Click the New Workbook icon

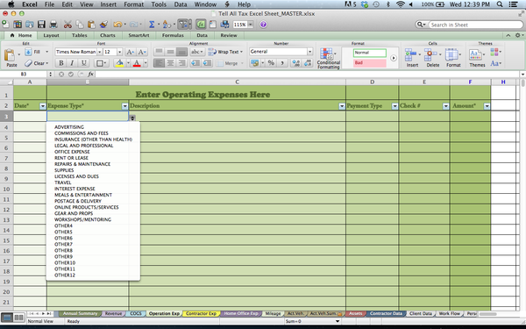(x=5, y=25)
